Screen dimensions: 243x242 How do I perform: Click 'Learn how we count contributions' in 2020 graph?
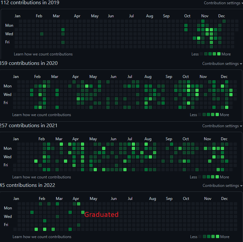41,115
